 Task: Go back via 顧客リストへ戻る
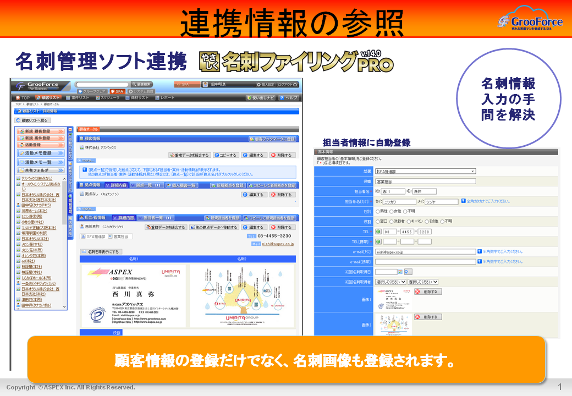coord(32,120)
